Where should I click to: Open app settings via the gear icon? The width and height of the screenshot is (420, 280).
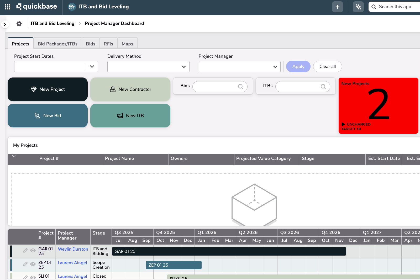point(19,24)
